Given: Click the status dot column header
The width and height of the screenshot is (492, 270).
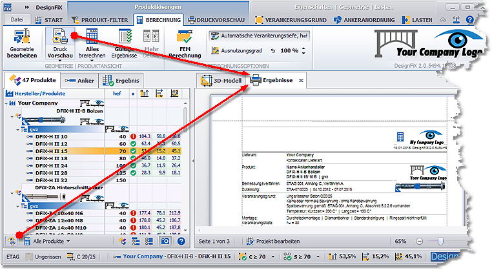Looking at the screenshot, I should pyautogui.click(x=133, y=94).
